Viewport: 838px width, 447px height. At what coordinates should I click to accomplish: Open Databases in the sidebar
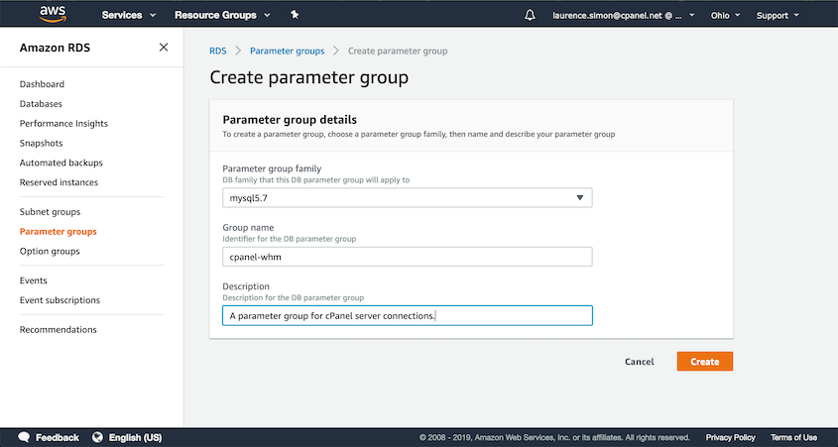(41, 104)
